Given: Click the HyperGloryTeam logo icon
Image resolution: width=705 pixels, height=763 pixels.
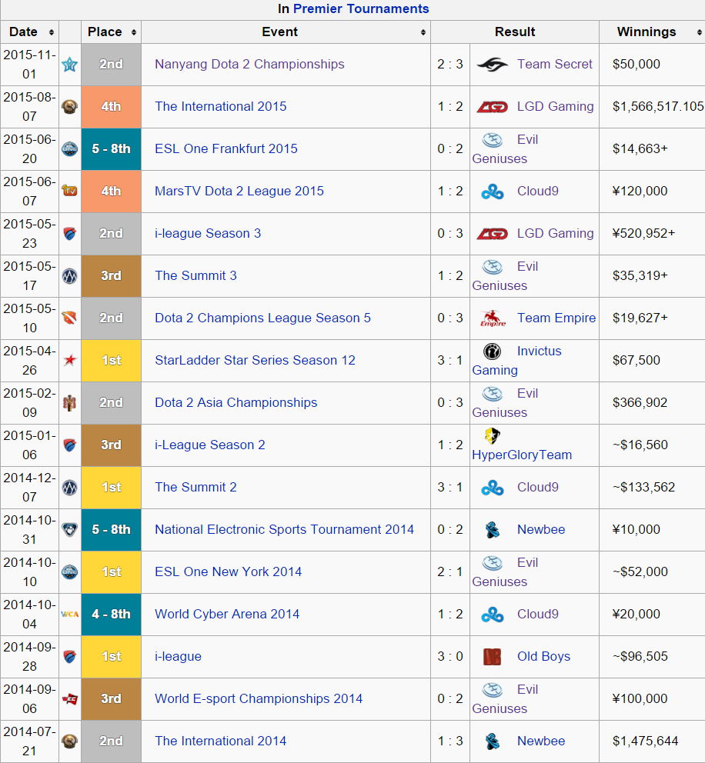Looking at the screenshot, I should click(492, 436).
